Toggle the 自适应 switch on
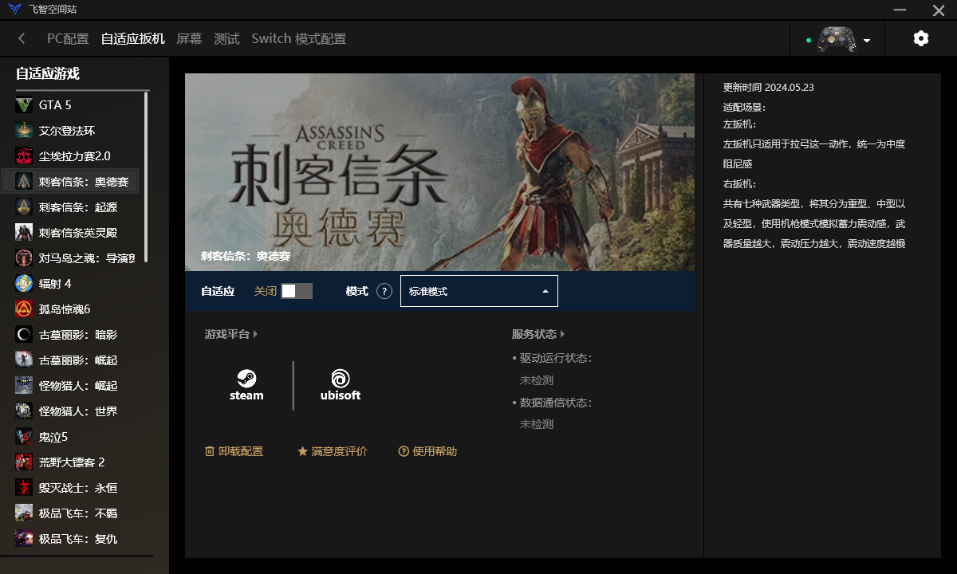957x574 pixels. (x=297, y=291)
